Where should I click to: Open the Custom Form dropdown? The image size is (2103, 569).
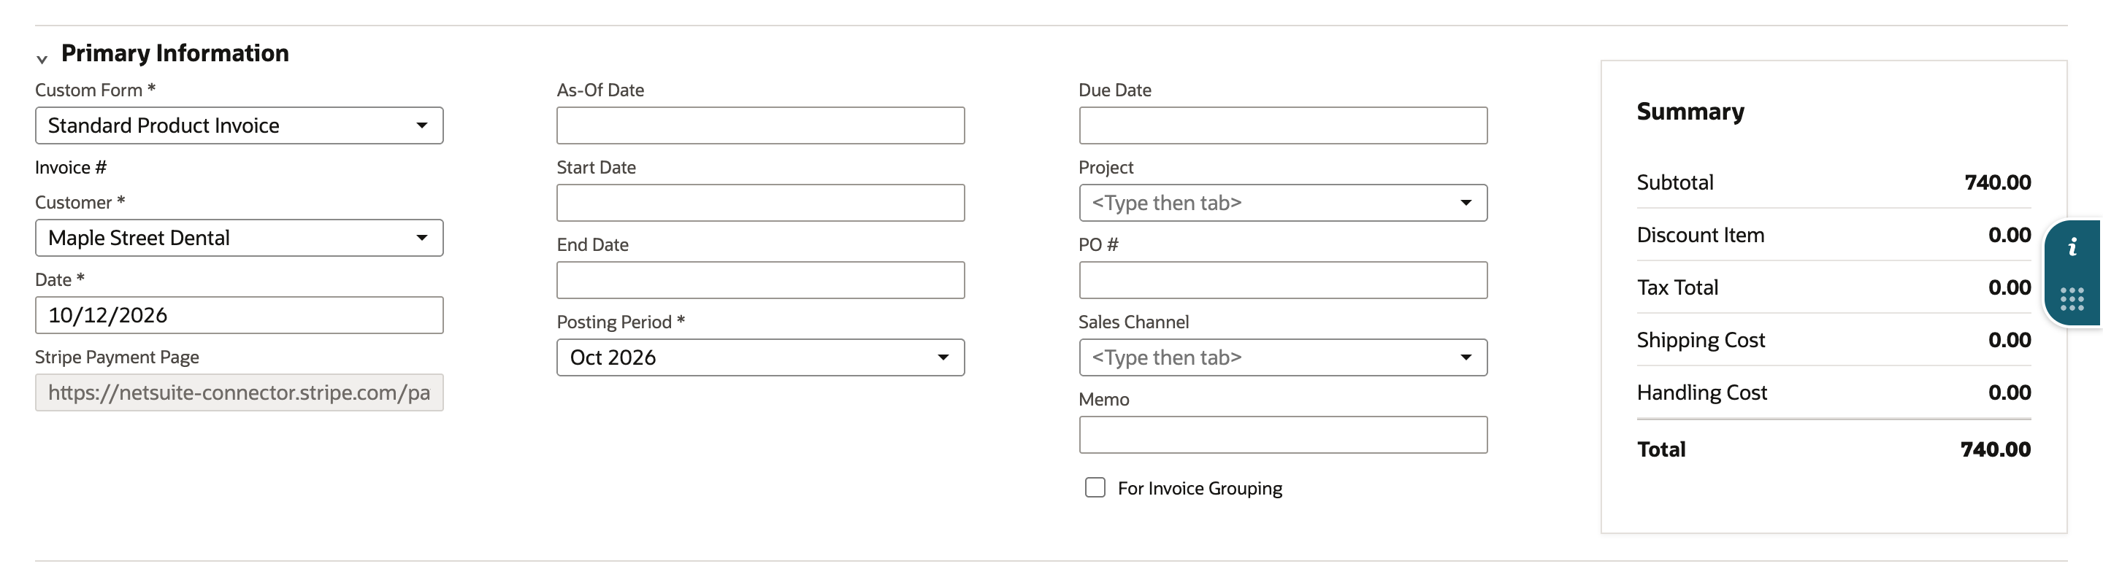[240, 125]
